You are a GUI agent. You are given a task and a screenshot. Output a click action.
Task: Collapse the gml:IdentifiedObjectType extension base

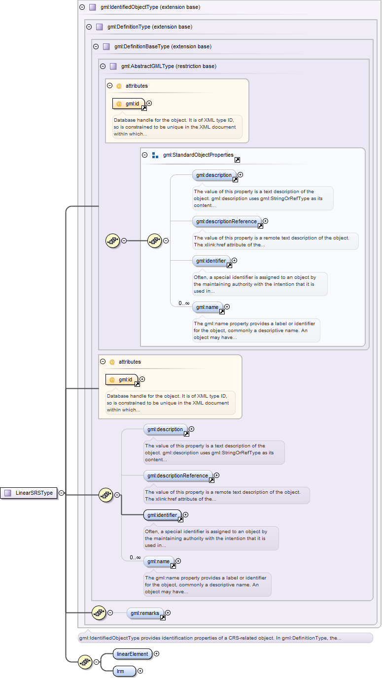pyautogui.click(x=82, y=7)
